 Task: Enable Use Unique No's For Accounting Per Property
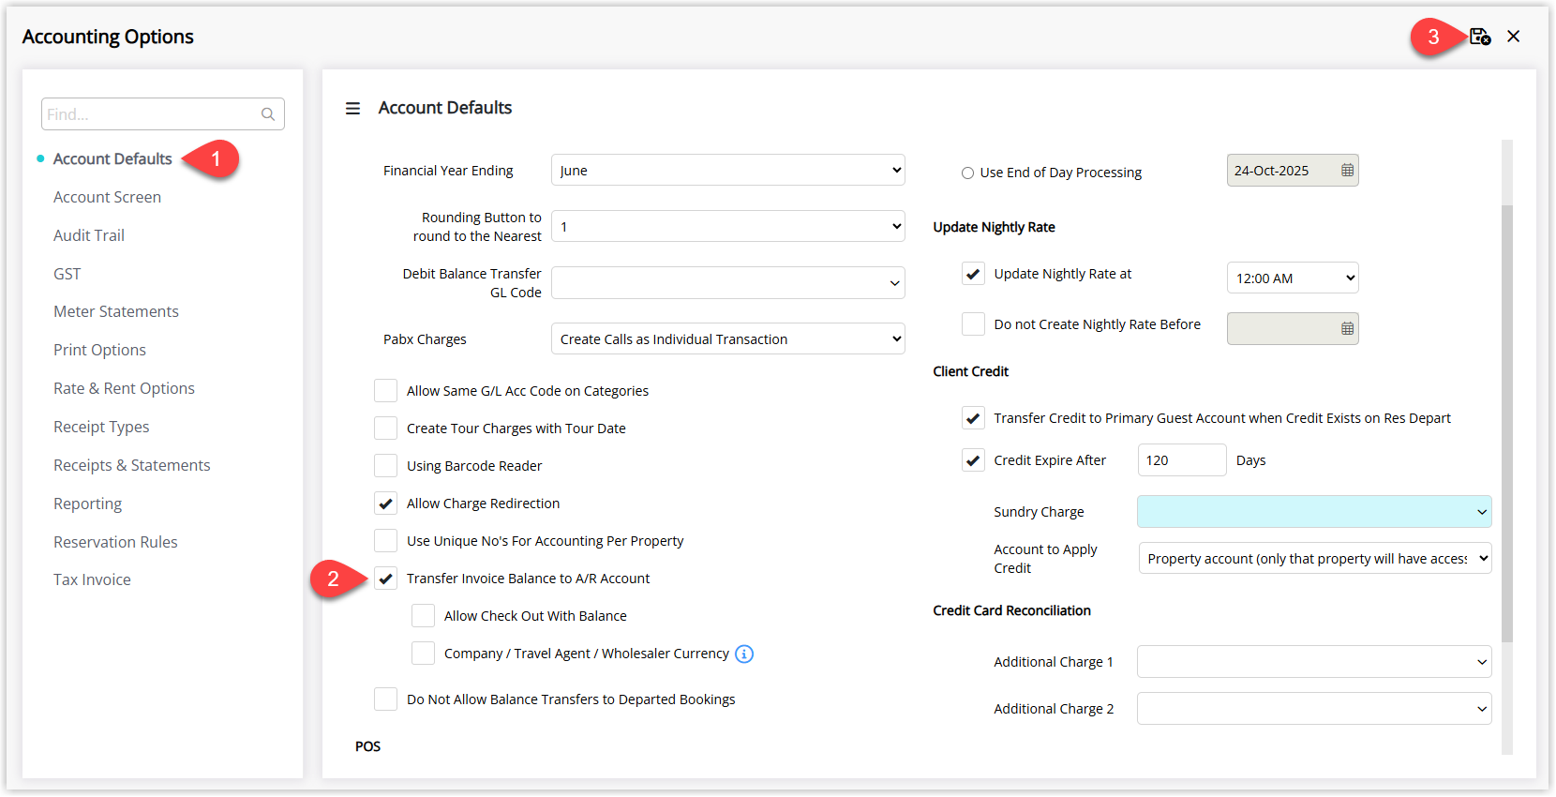[385, 540]
